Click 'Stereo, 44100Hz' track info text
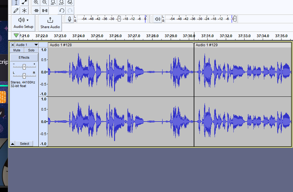 pos(23,82)
